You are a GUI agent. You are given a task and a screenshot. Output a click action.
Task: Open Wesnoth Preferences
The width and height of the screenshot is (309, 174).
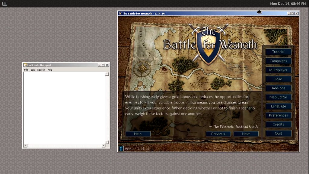click(278, 115)
